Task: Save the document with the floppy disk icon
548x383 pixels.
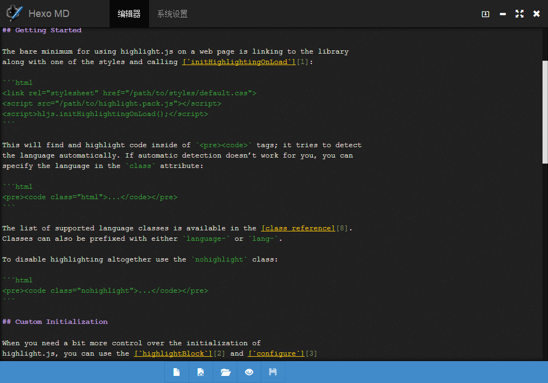Action: pyautogui.click(x=273, y=372)
